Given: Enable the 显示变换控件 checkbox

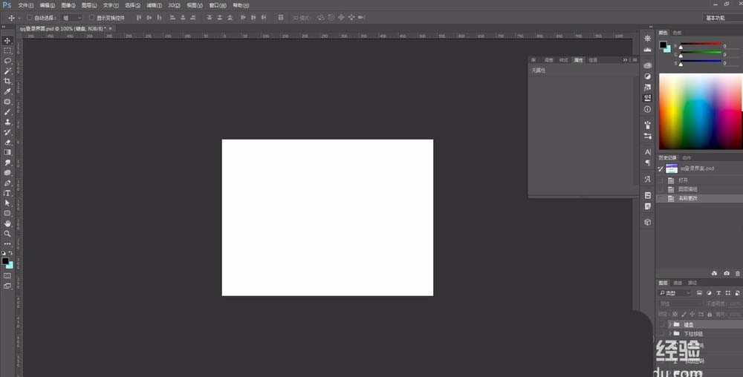Looking at the screenshot, I should (91, 17).
